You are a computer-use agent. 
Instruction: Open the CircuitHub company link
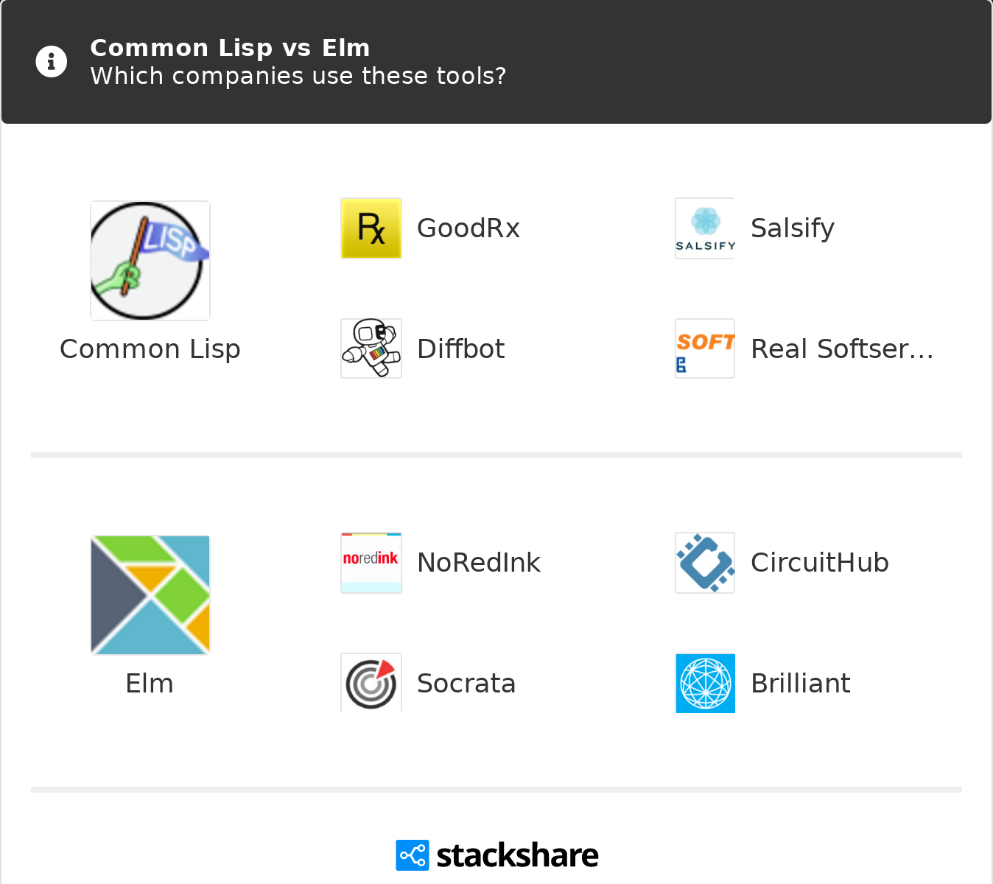tap(819, 563)
